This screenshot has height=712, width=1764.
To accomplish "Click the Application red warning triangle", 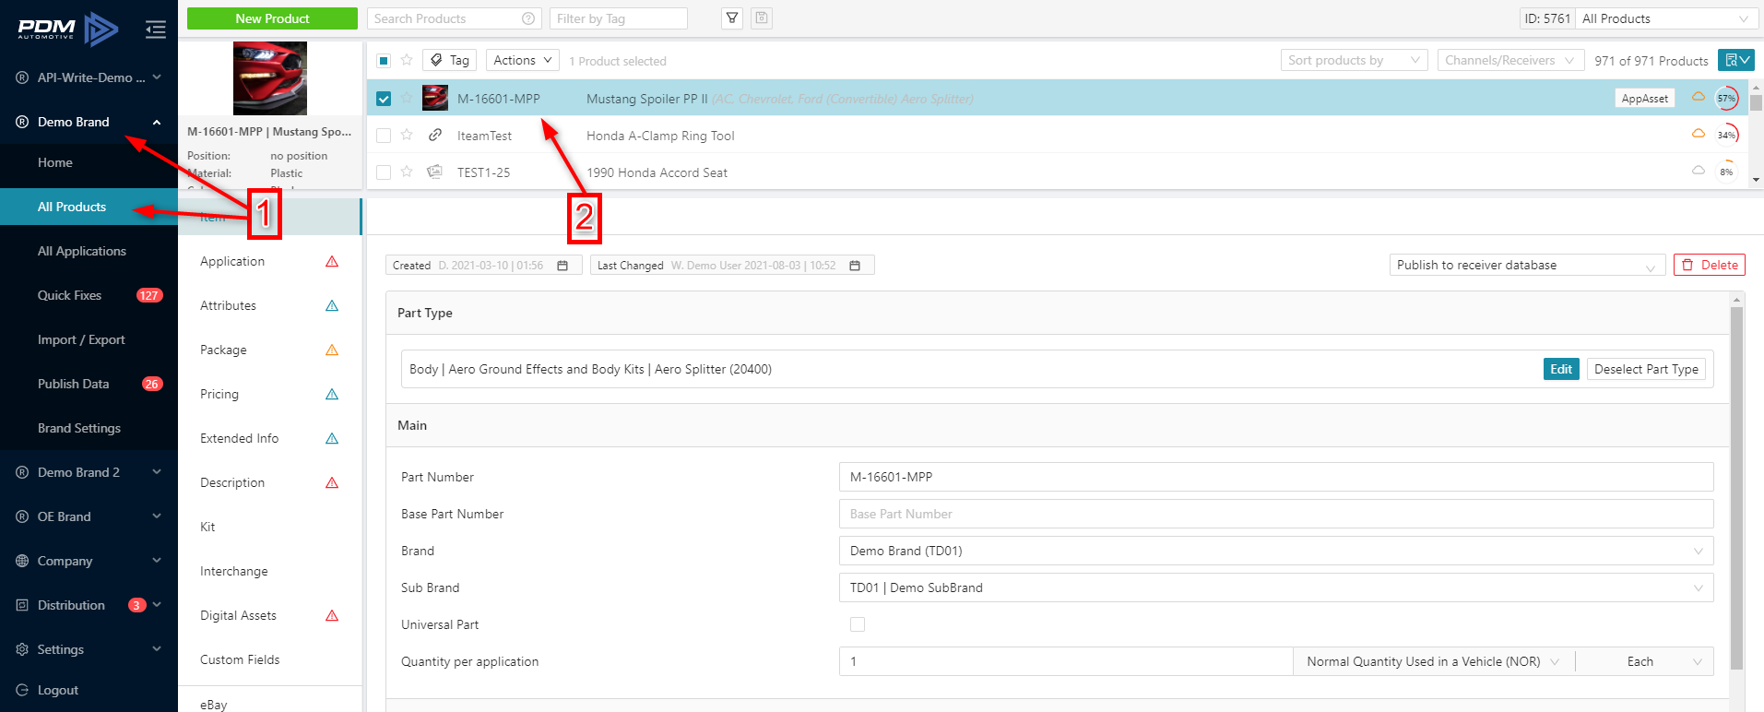I will 332,262.
